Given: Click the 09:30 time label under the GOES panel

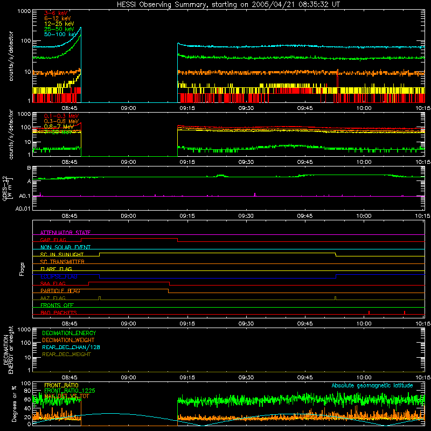Looking at the screenshot, I should (x=246, y=216).
